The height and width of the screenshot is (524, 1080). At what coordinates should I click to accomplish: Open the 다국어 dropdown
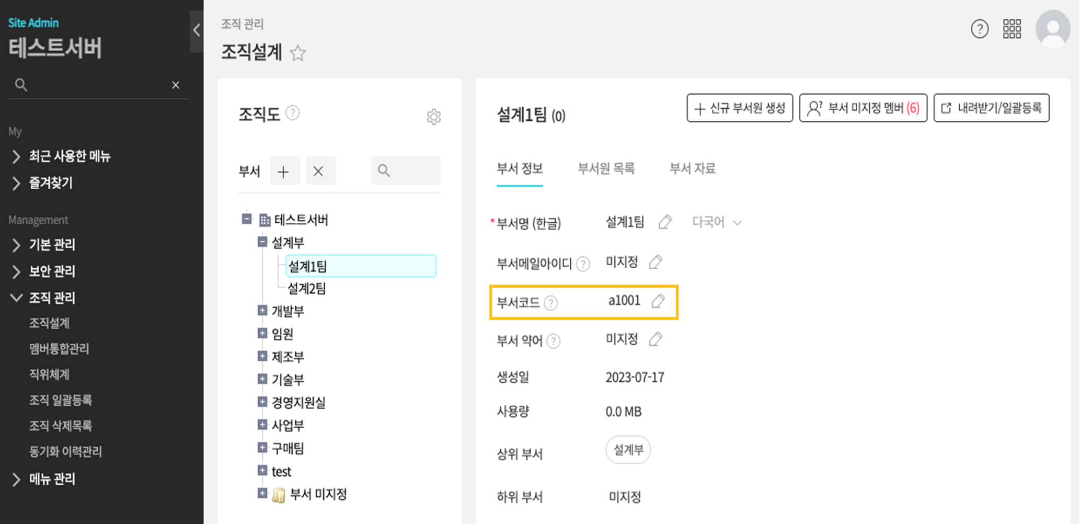717,222
